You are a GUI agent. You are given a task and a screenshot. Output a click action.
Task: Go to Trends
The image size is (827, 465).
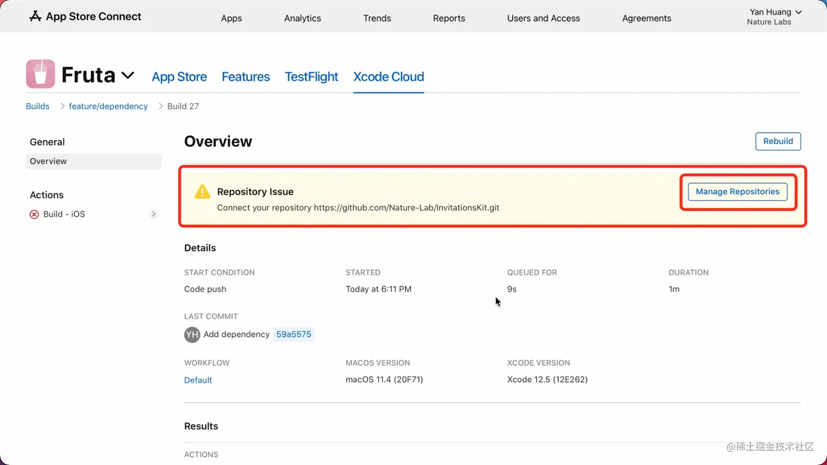(377, 18)
